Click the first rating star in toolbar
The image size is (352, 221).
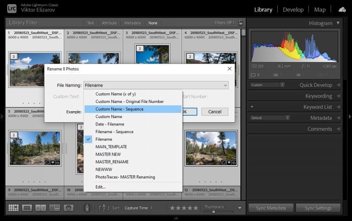(172, 208)
